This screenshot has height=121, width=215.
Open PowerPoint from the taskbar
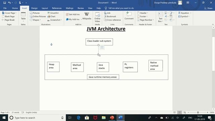[112, 118]
